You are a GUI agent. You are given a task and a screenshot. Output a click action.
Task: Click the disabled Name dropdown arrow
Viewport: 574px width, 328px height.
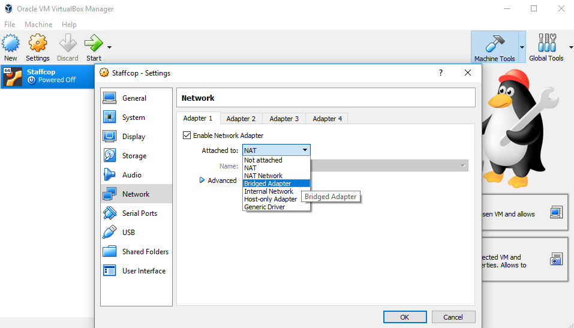(462, 166)
